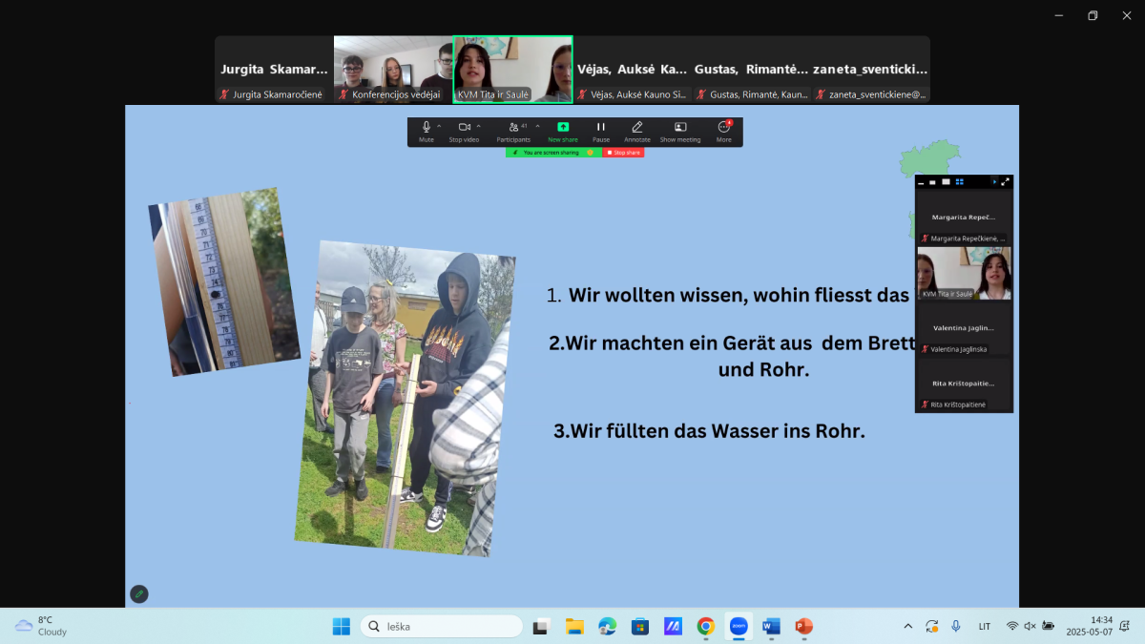The width and height of the screenshot is (1145, 644).
Task: Expand floating video panel to full screen
Action: click(1005, 181)
